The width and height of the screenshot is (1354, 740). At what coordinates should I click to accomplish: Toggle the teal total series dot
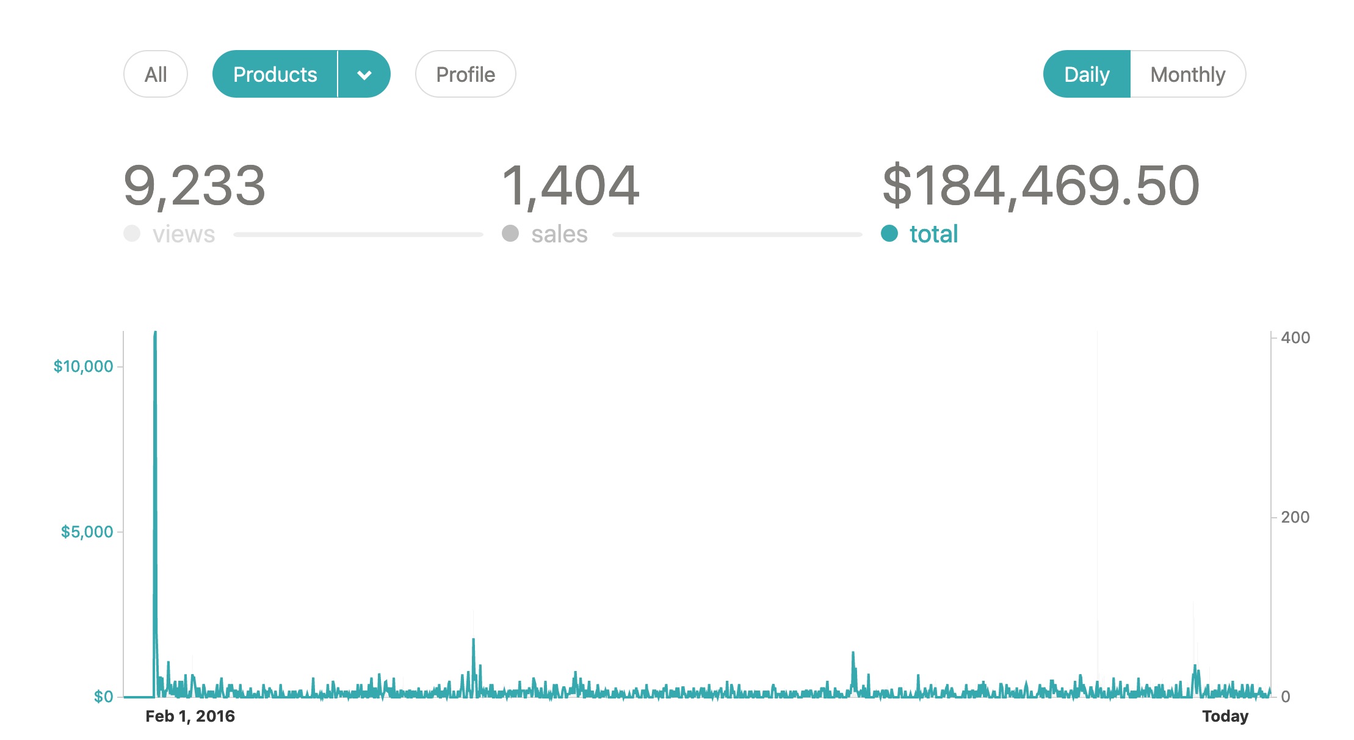(x=889, y=233)
